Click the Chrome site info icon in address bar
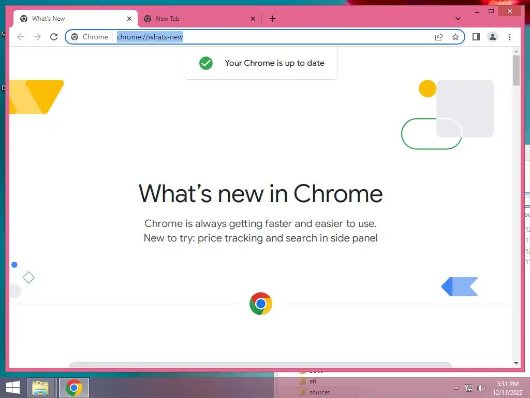This screenshot has width=530, height=398. pos(75,37)
